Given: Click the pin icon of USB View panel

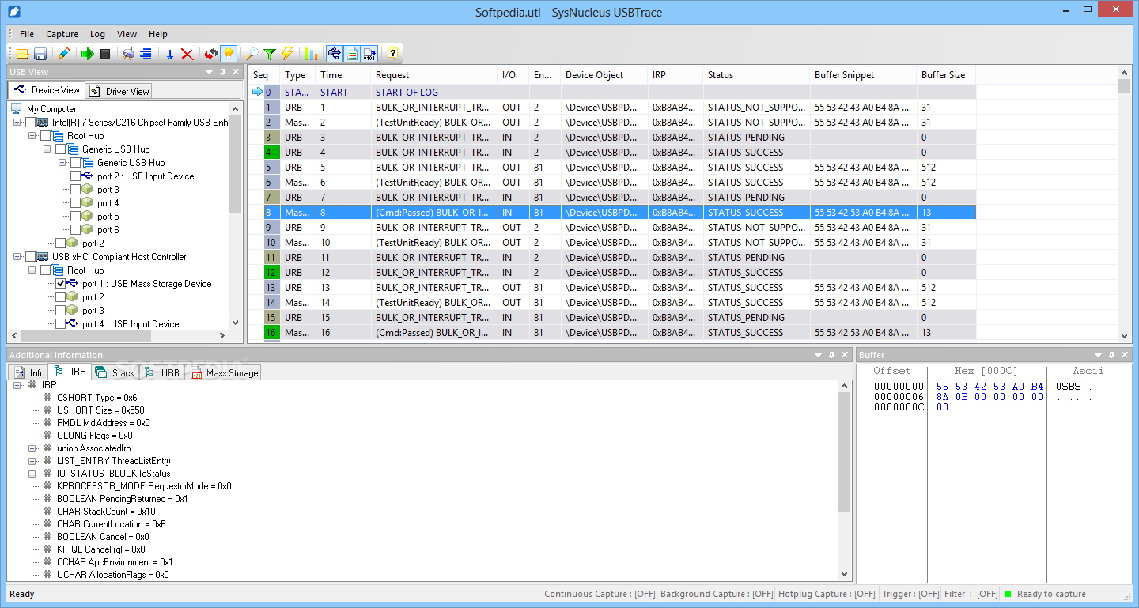Looking at the screenshot, I should 222,72.
